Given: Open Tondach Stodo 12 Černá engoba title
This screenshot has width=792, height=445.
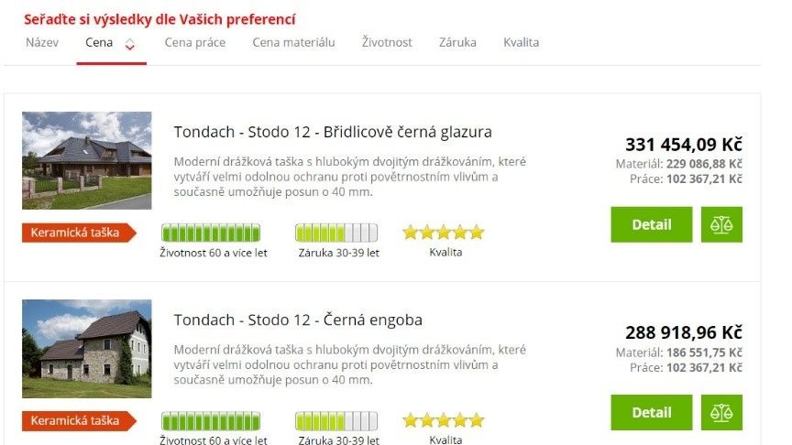Looking at the screenshot, I should 298,320.
